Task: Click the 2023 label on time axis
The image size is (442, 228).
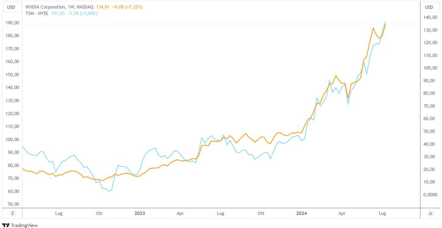Action: tap(139, 213)
